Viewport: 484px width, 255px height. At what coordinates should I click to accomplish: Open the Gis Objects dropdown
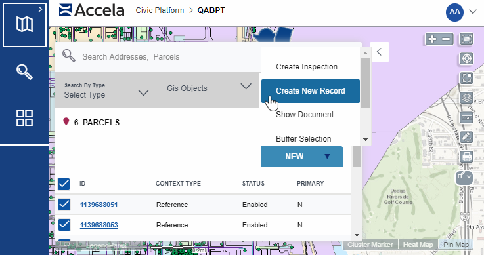pyautogui.click(x=209, y=88)
